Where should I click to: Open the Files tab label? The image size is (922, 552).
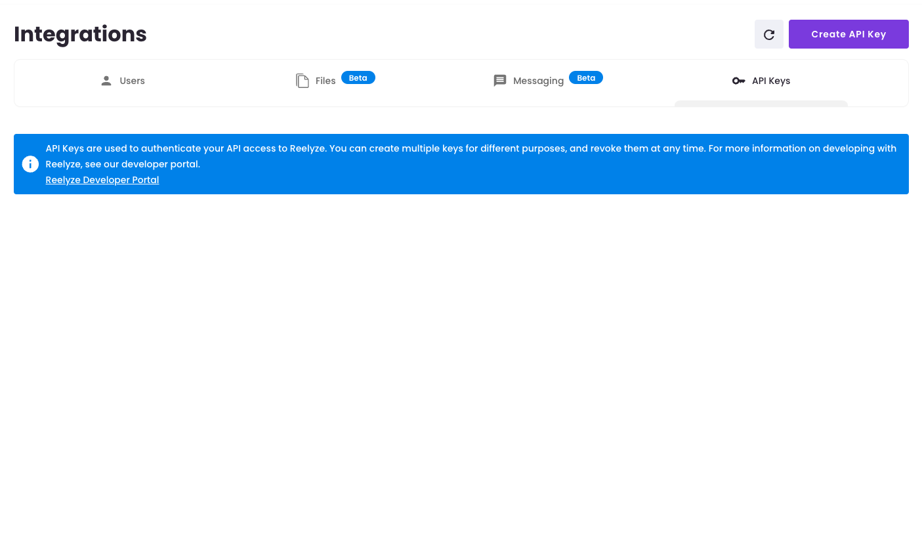[x=325, y=81]
